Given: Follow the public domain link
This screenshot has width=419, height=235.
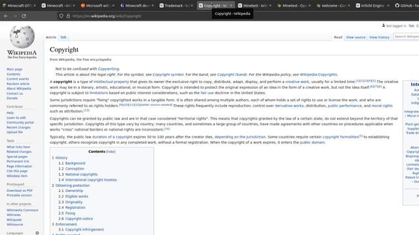Looking at the screenshot, I should click(x=312, y=142).
